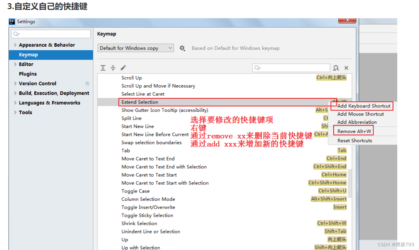
Task: Click the Ctrl+Home shortcut label
Action: (x=334, y=175)
